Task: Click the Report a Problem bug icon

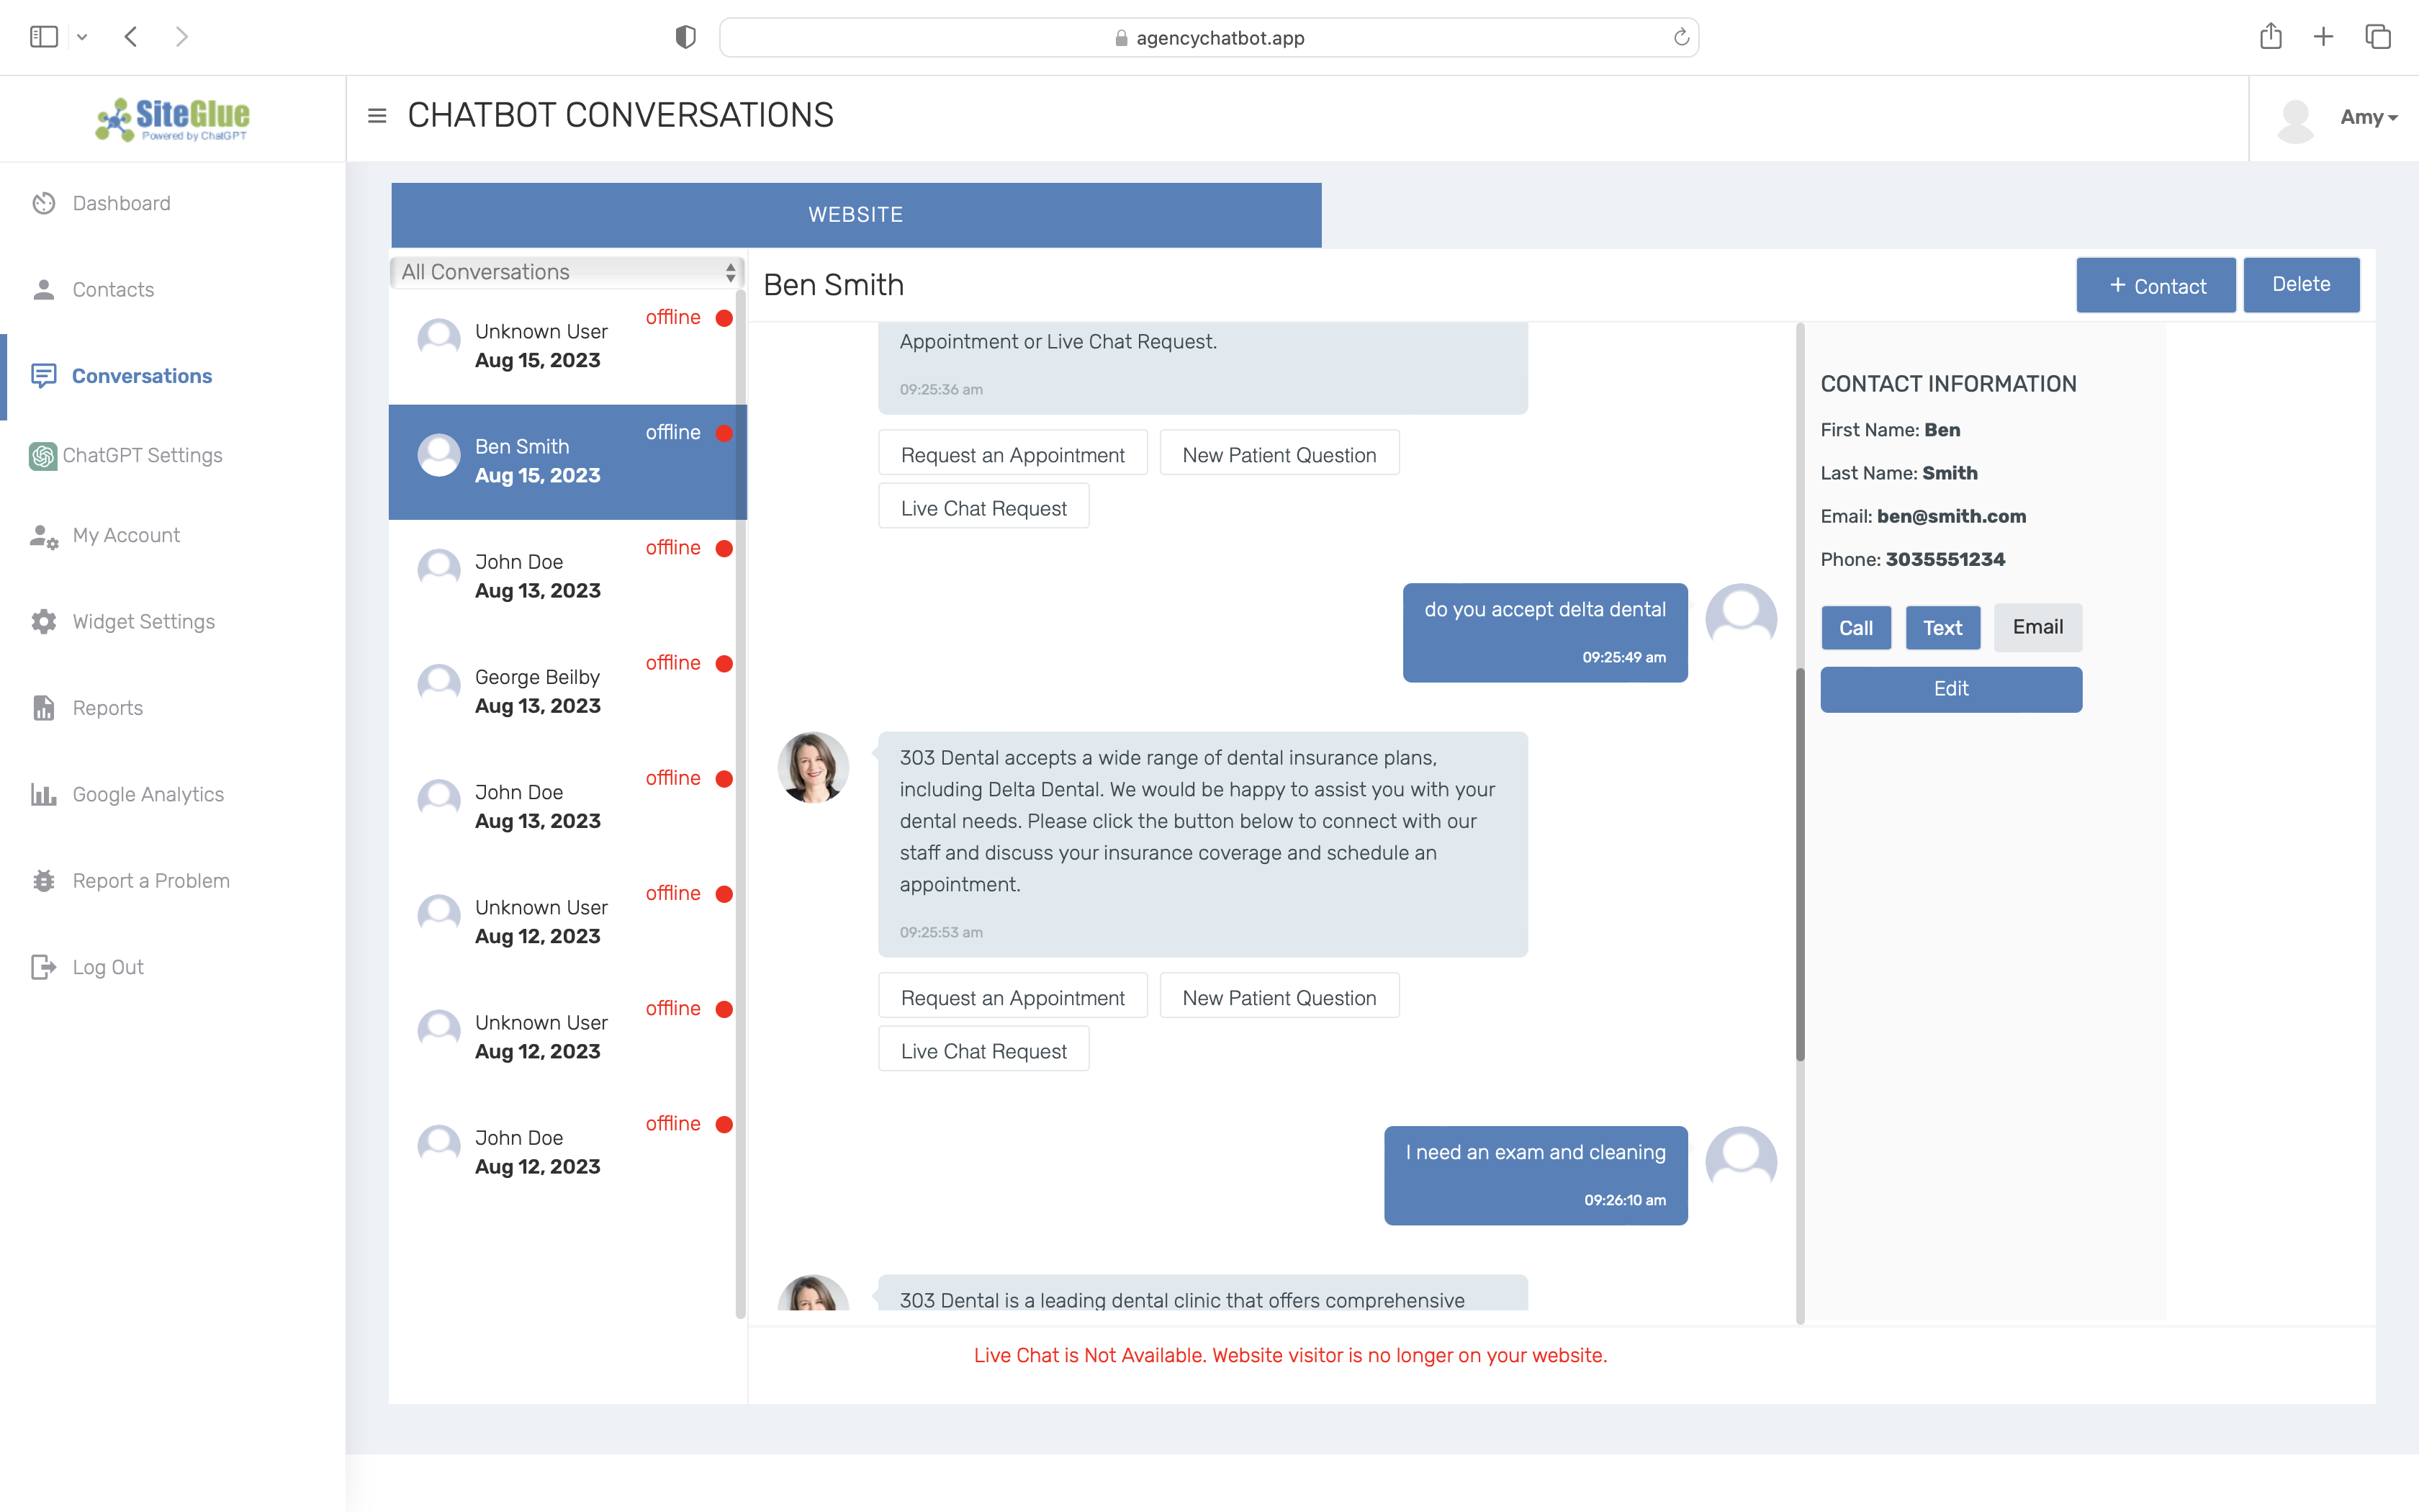Action: pos(44,880)
